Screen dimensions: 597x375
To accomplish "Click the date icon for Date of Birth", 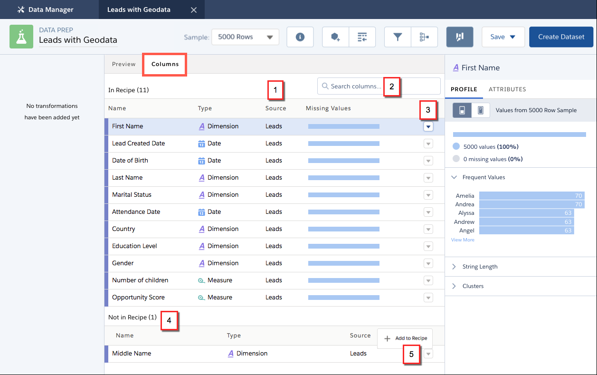I will pyautogui.click(x=201, y=161).
